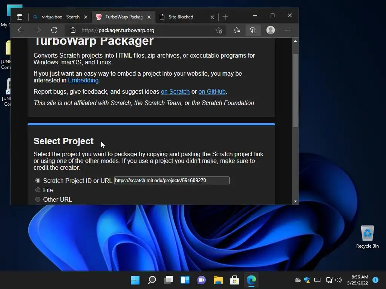Open taskbar Search magnifier
Image resolution: width=386 pixels, height=289 pixels.
pyautogui.click(x=152, y=280)
